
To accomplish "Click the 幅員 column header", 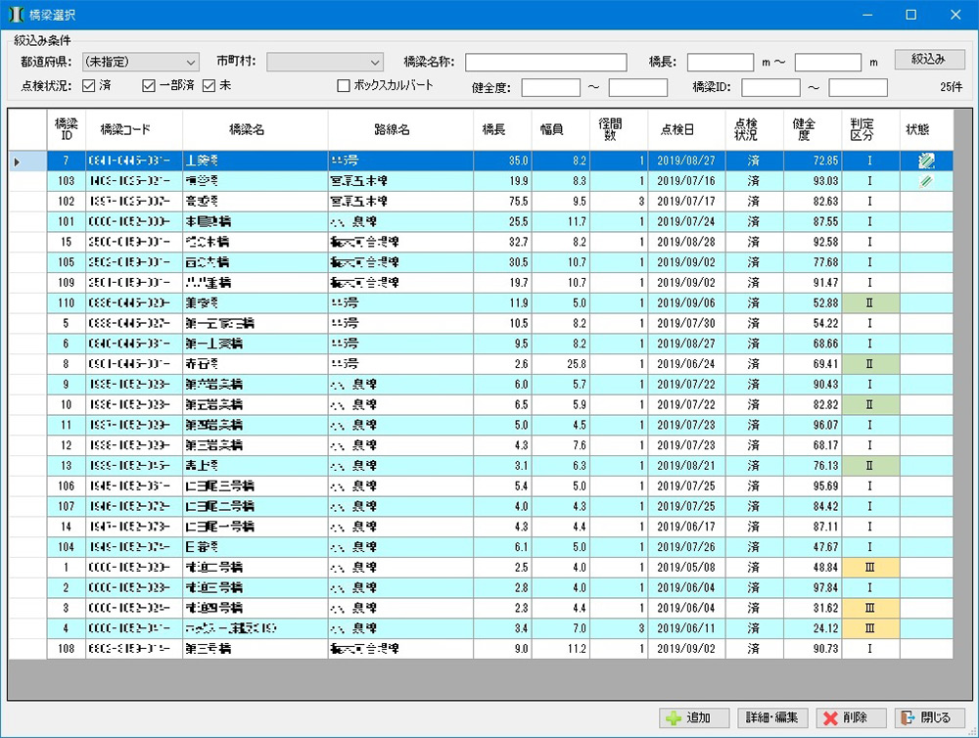I will pos(560,130).
